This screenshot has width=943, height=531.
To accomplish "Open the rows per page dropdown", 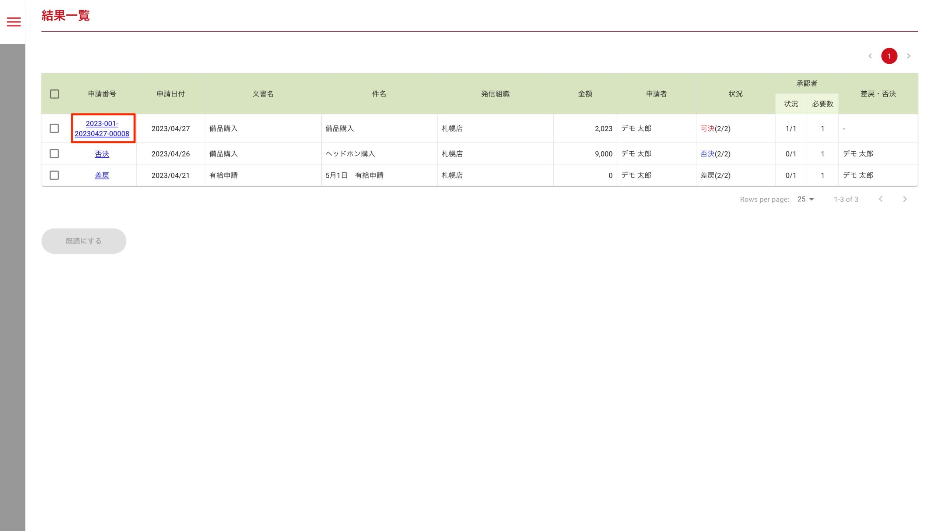I will pos(806,199).
